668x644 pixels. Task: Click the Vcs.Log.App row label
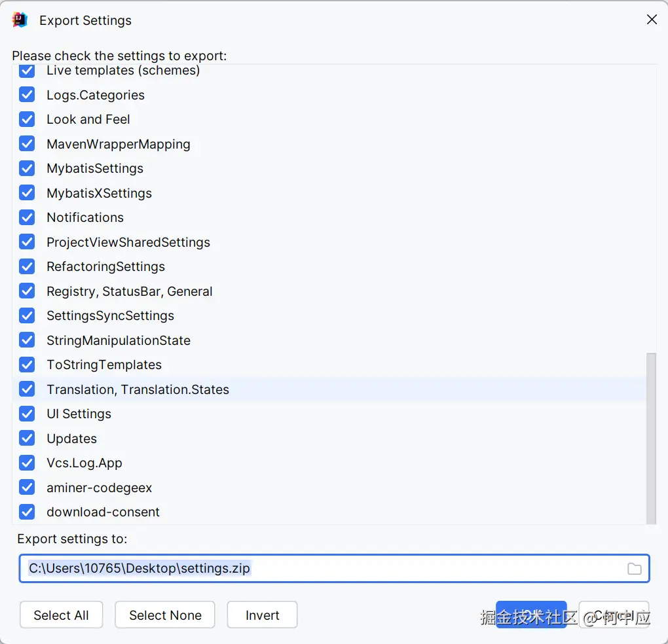tap(84, 463)
